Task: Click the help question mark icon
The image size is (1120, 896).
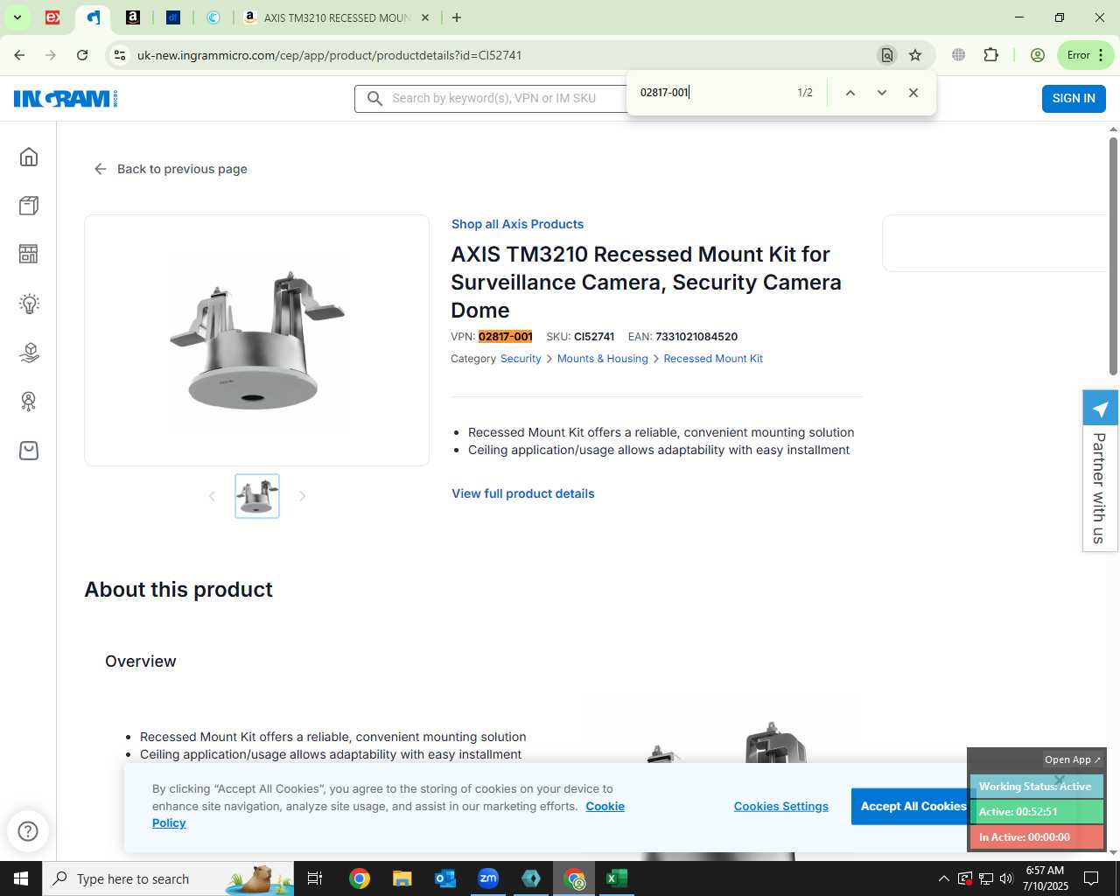Action: coord(28,830)
